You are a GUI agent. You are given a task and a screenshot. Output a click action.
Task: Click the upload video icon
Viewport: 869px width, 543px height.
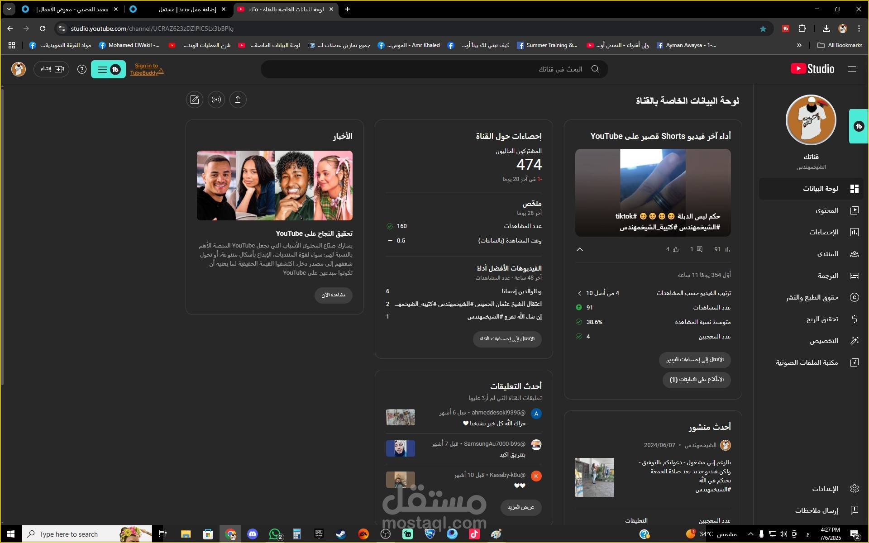[x=238, y=100]
